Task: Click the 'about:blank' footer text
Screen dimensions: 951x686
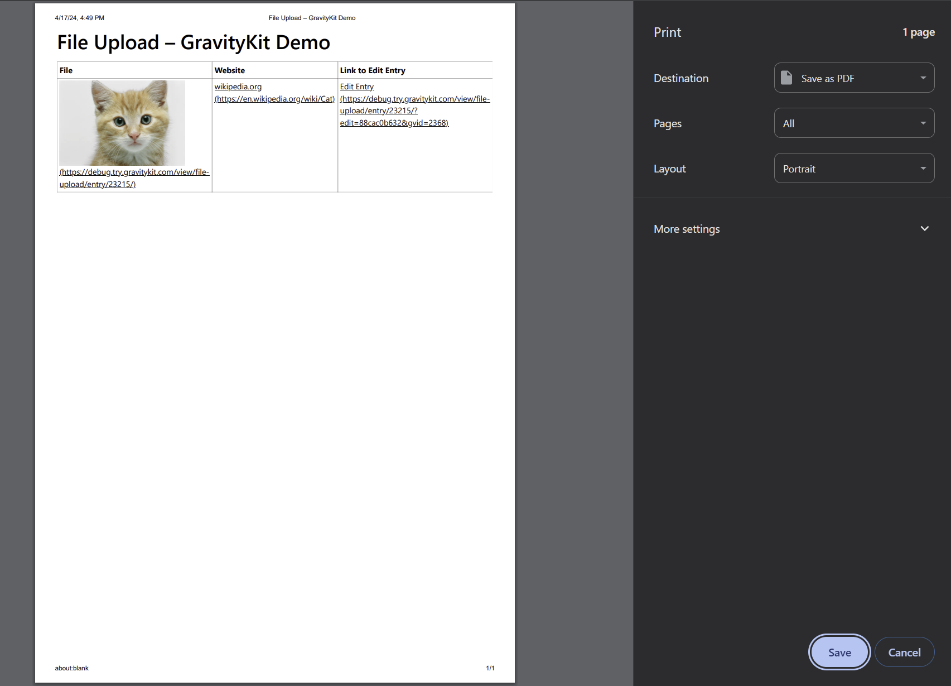Action: [72, 668]
